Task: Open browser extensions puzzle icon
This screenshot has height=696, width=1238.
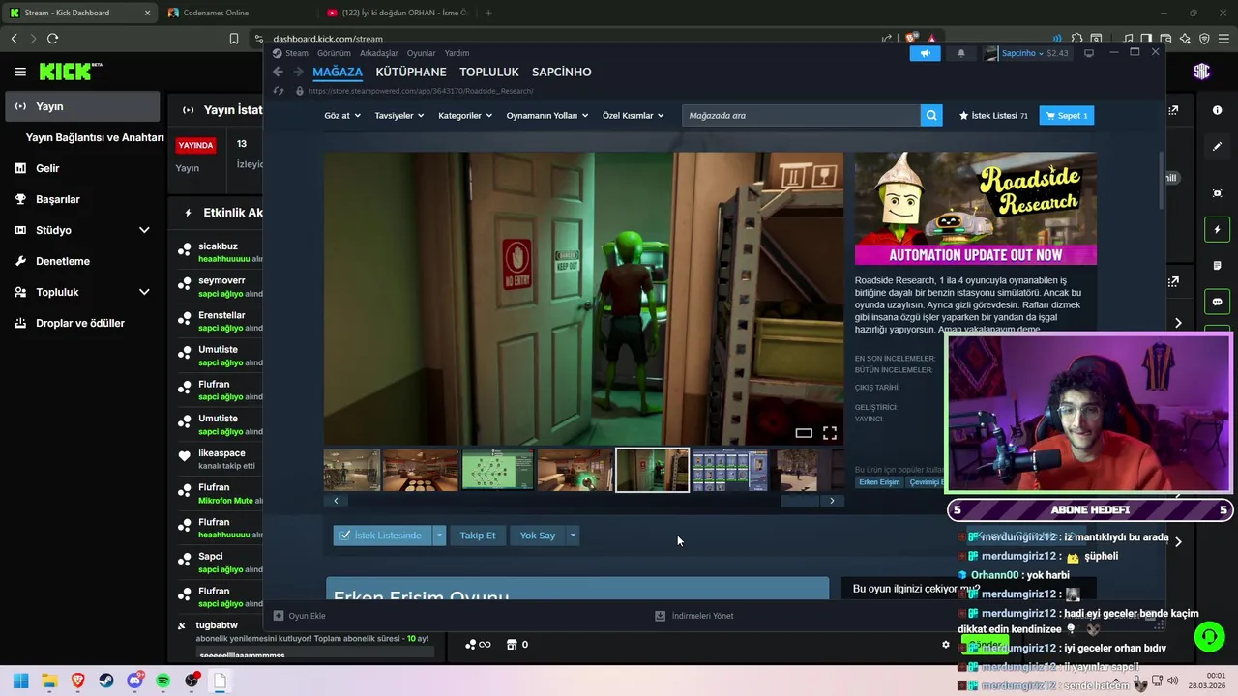Action: click(1076, 39)
